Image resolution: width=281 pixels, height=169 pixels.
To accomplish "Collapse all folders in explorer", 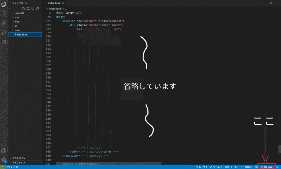I will click(37, 9).
